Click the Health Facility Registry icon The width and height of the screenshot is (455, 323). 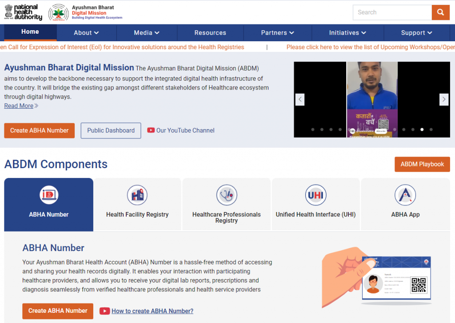[x=137, y=195]
